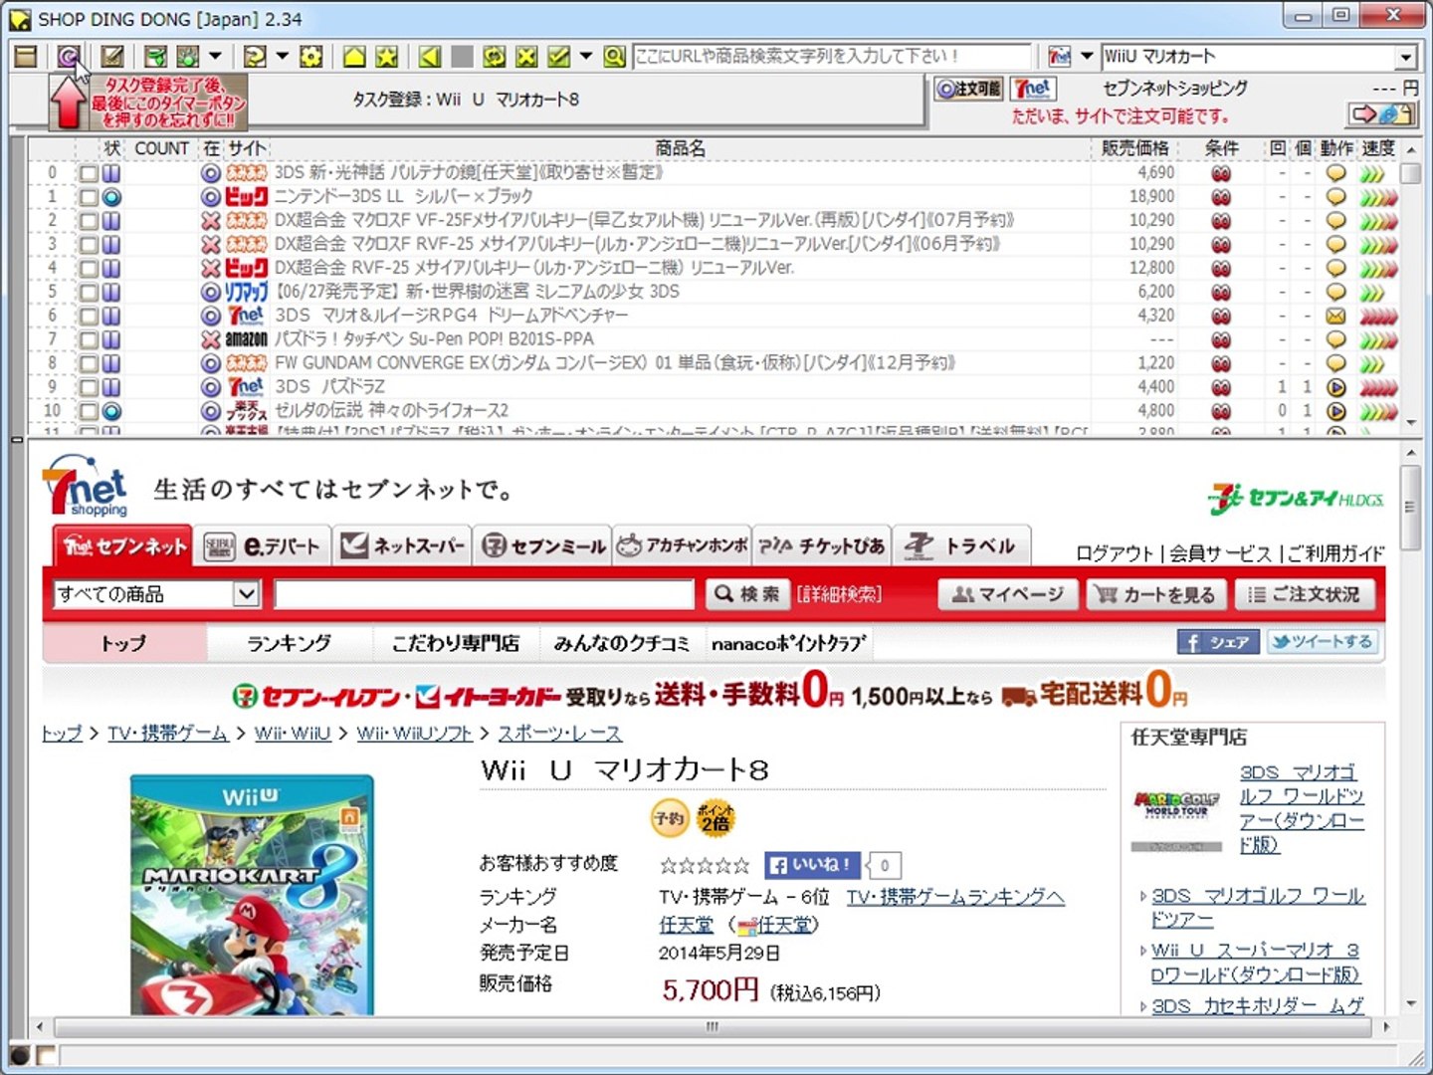The width and height of the screenshot is (1433, 1075).
Task: Tick checkbox for パズドラ Su-Pen POP row
Action: (89, 340)
